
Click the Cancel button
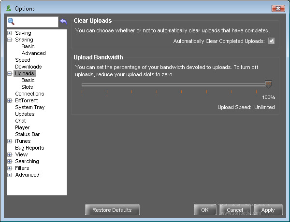click(235, 210)
